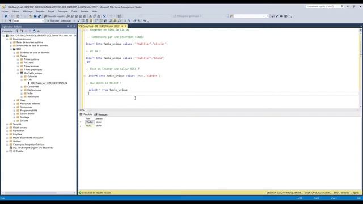Viewport: 363px width, 204px height.
Task: Expand the Réplication node
Action: pos(7,131)
